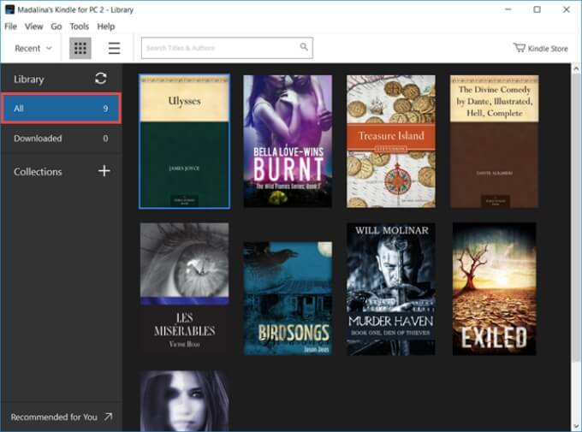
Task: Open the Recommended for You arrow icon
Action: (x=108, y=417)
